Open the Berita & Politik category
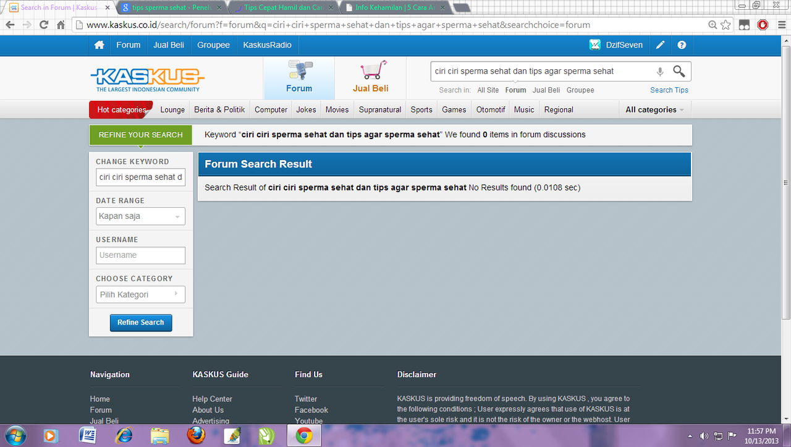 [x=219, y=109]
